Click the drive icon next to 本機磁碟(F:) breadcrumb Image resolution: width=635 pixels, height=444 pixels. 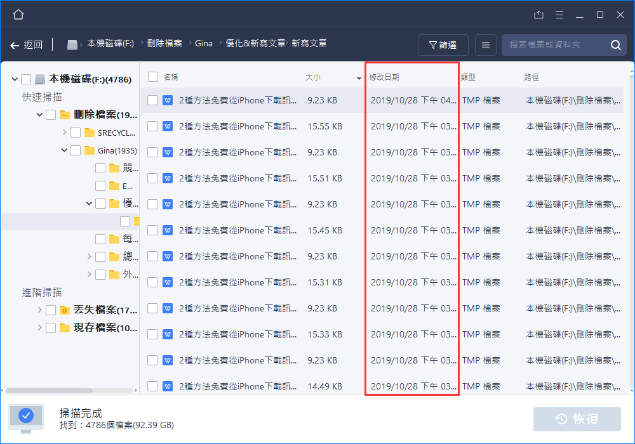(72, 44)
